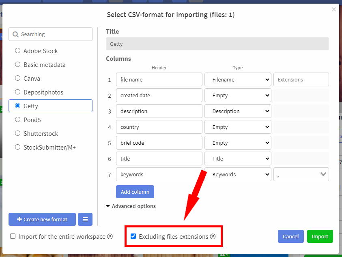Open the Type dropdown for file name row

click(238, 79)
